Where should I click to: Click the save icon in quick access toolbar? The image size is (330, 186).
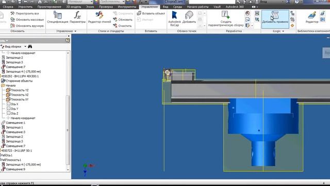click(20, 2)
